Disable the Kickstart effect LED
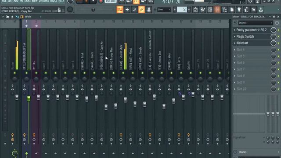 tap(279, 43)
